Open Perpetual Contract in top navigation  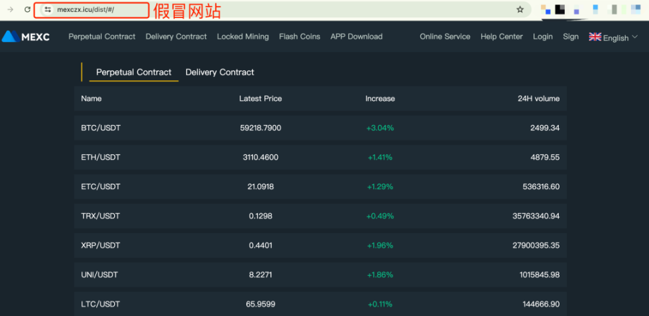pyautogui.click(x=101, y=37)
